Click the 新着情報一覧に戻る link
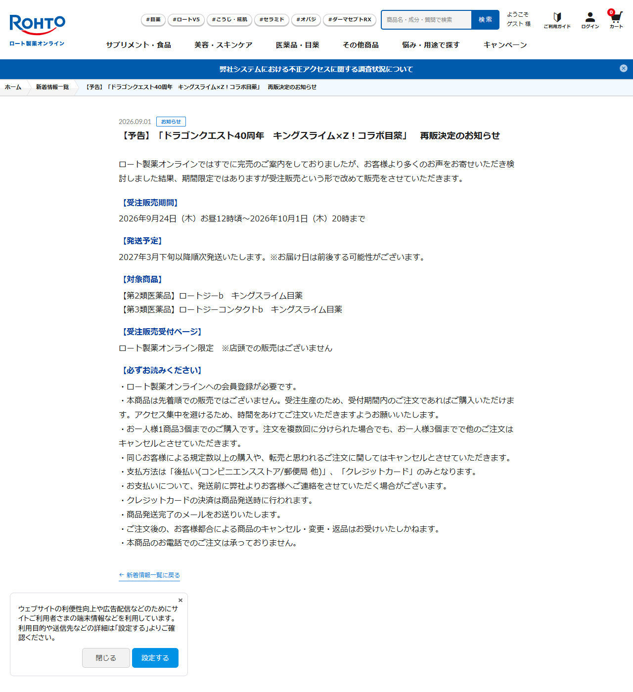 coord(149,575)
